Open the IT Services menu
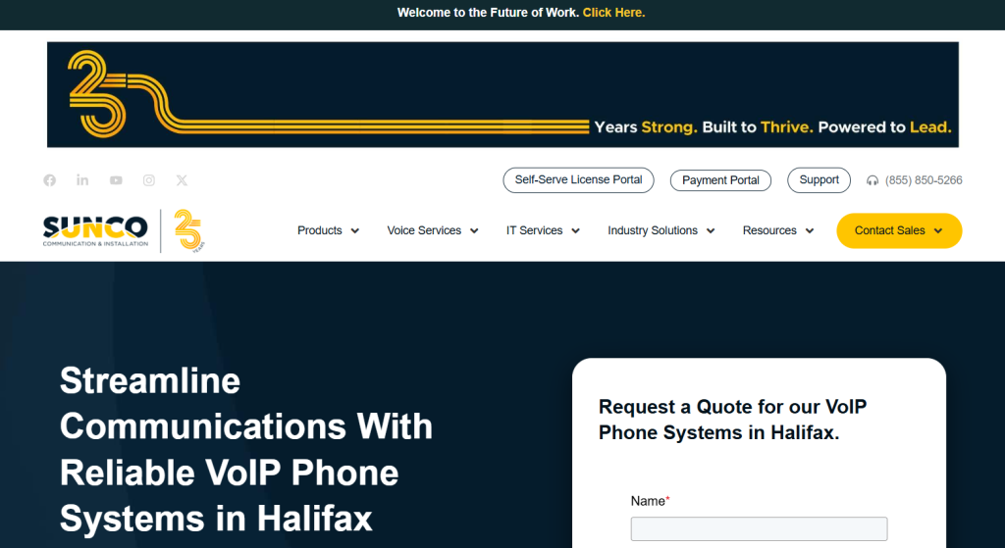 pos(535,230)
